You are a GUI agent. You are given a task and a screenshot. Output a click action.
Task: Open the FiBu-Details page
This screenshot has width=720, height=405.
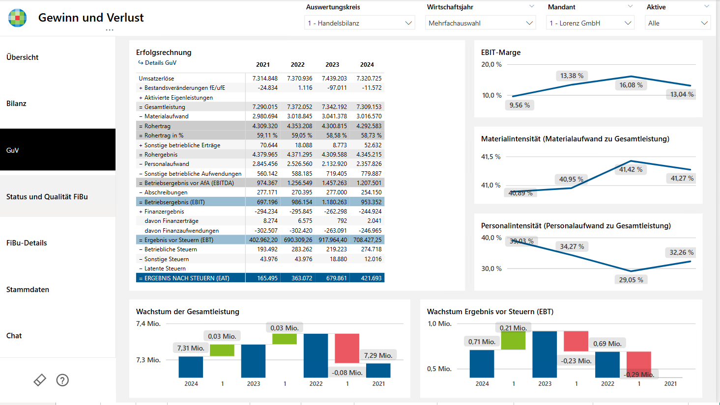coord(58,243)
